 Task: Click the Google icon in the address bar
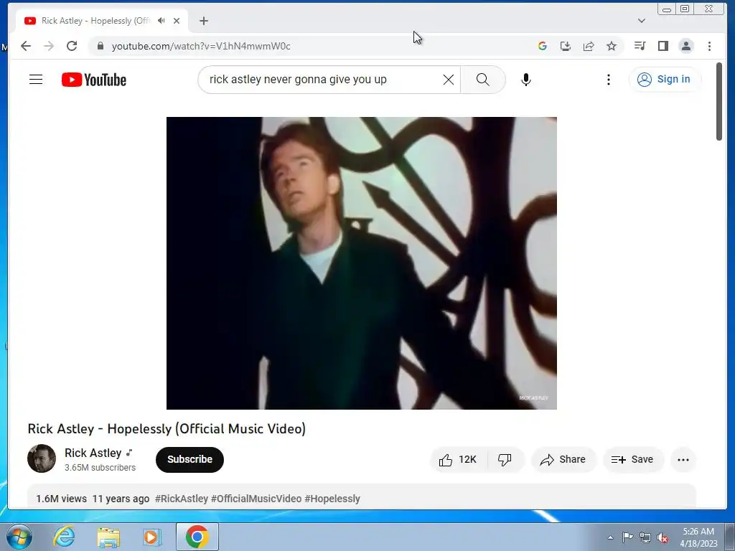pos(543,46)
